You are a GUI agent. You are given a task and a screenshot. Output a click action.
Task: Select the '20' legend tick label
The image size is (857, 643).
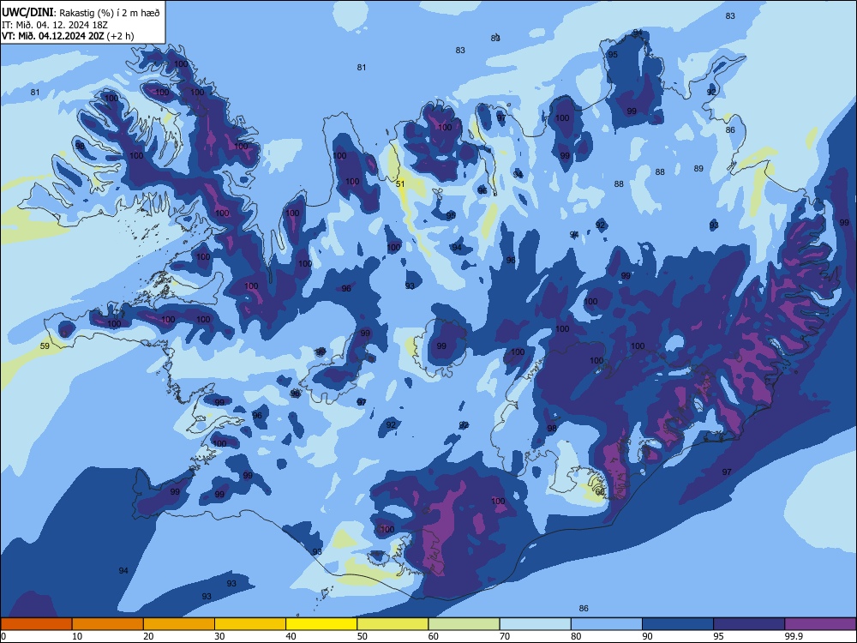[148, 636]
